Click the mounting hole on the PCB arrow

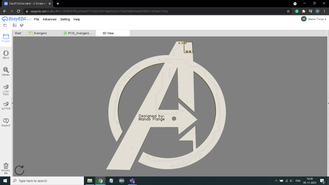click(174, 119)
